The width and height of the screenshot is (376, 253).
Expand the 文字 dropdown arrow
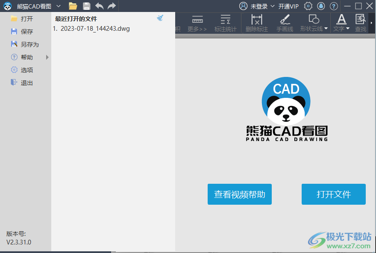[x=348, y=29]
